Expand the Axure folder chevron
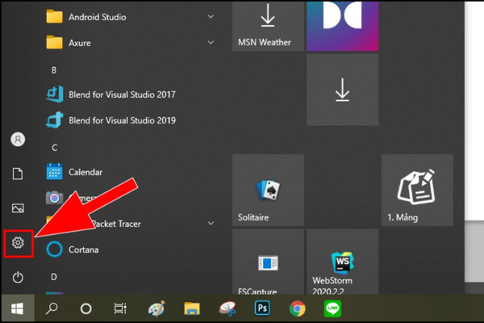Viewport: 484px width, 323px height. coord(211,42)
